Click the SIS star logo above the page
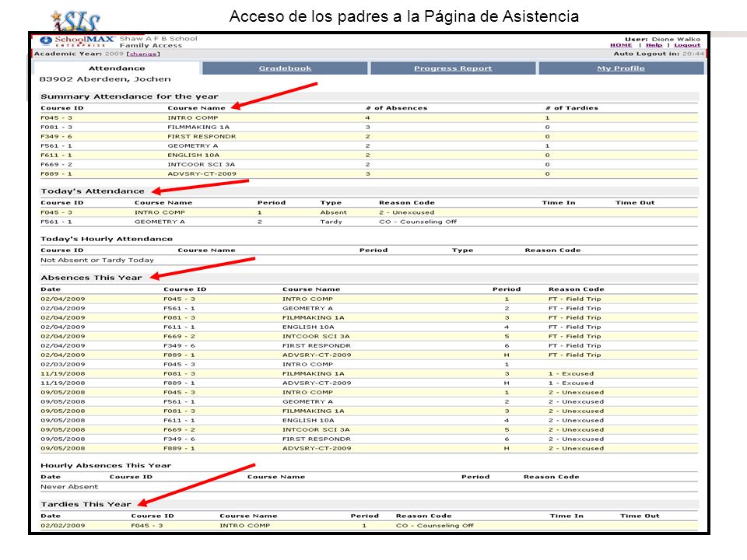This screenshot has width=747, height=560. [x=75, y=21]
